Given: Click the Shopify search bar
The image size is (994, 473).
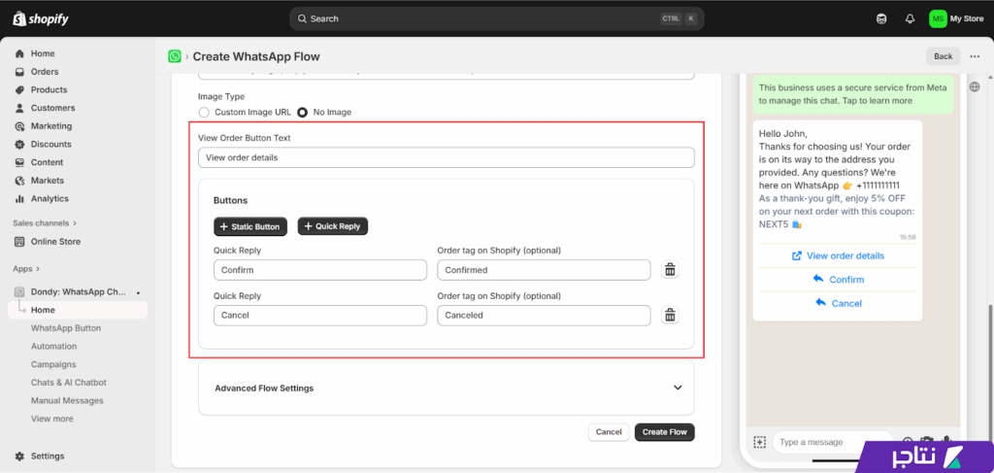Looking at the screenshot, I should point(496,18).
